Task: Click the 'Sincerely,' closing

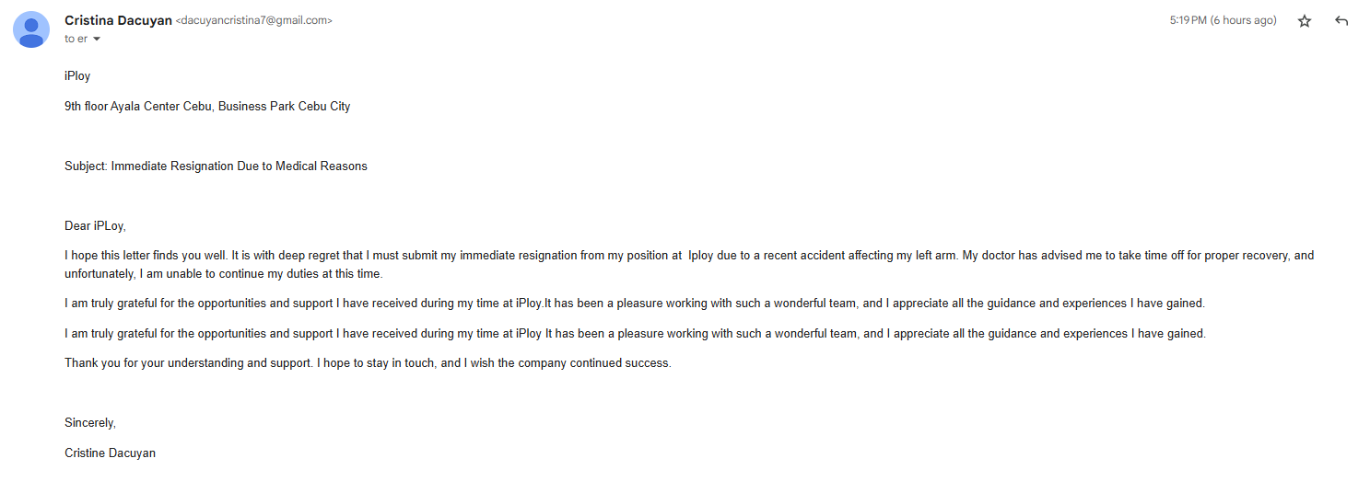Action: [90, 423]
